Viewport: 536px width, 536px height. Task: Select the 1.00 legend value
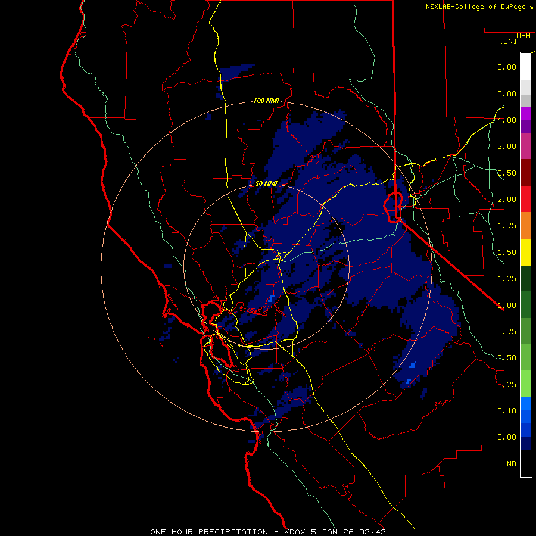507,306
